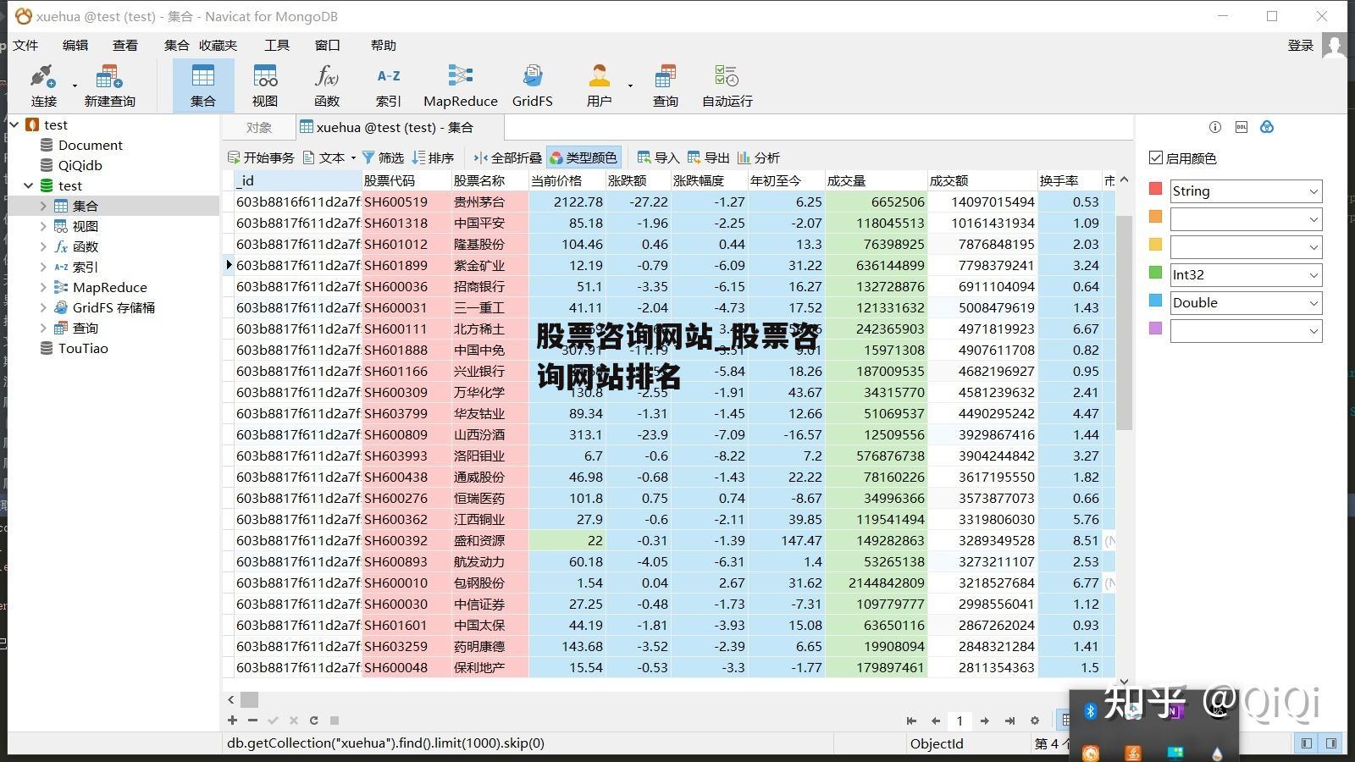This screenshot has width=1355, height=762.
Task: Click the MapReduce toolbar icon
Action: click(461, 86)
